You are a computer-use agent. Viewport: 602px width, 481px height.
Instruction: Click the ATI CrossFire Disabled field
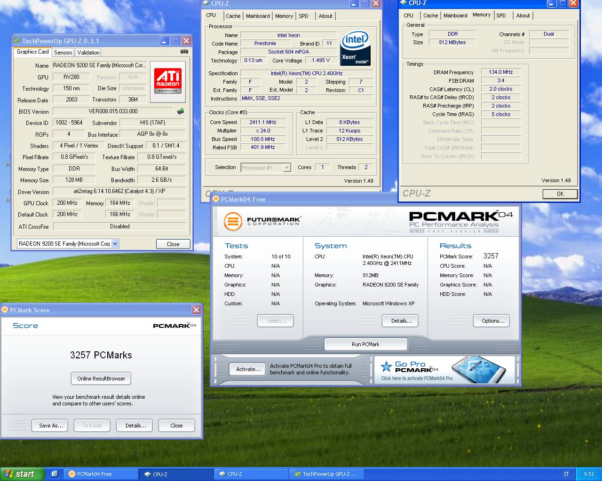119,226
